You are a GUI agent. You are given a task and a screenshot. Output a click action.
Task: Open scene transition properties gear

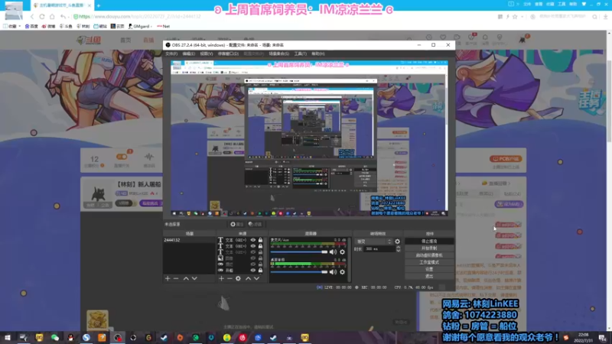click(397, 242)
